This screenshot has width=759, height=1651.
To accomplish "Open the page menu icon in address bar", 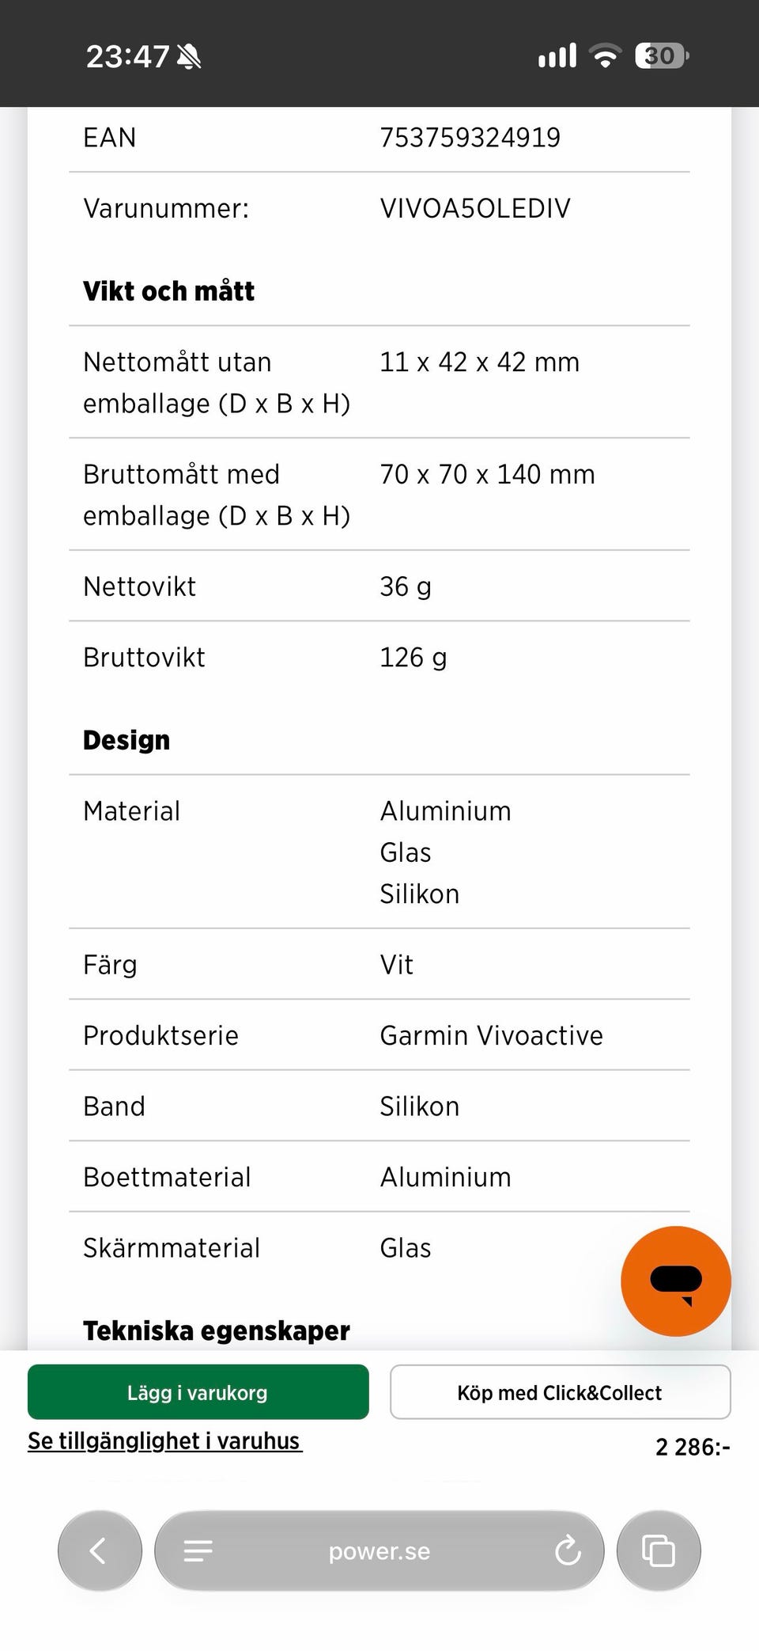I will (198, 1550).
